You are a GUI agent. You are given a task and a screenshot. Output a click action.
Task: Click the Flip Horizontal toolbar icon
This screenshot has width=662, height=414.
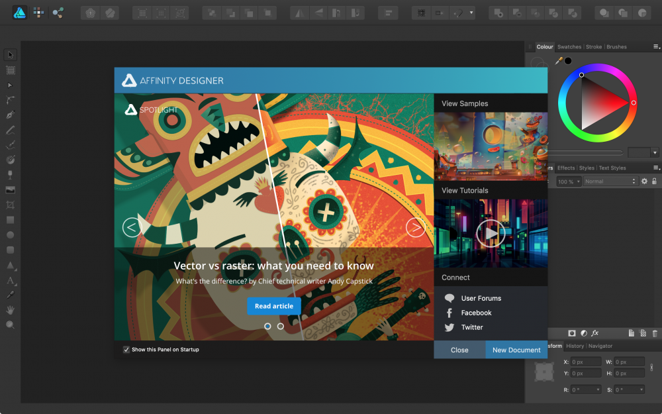pyautogui.click(x=300, y=13)
